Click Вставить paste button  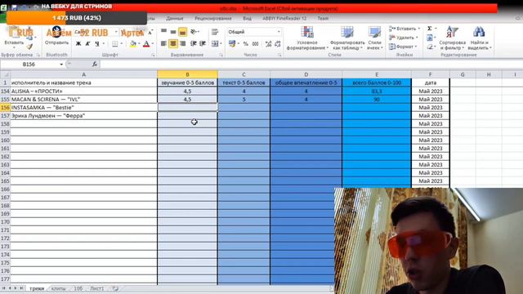14,38
